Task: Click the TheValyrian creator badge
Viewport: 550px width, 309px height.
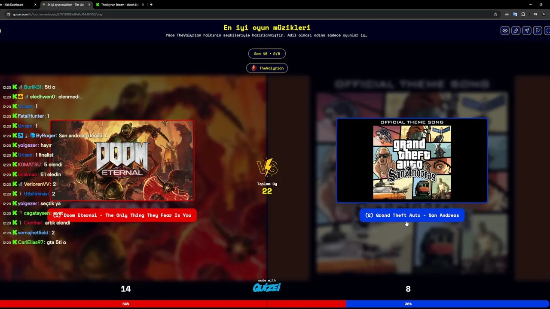Action: [267, 68]
